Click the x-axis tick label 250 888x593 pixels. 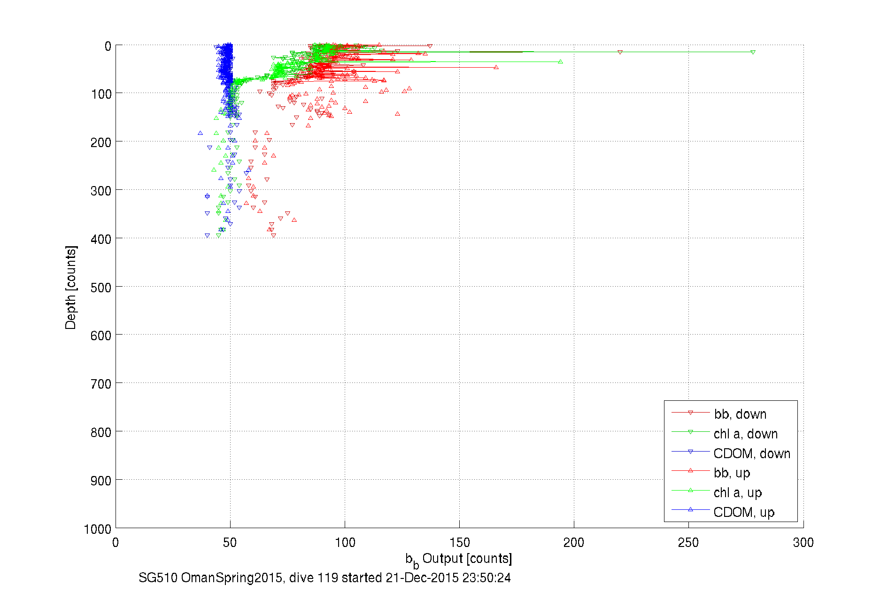688,543
